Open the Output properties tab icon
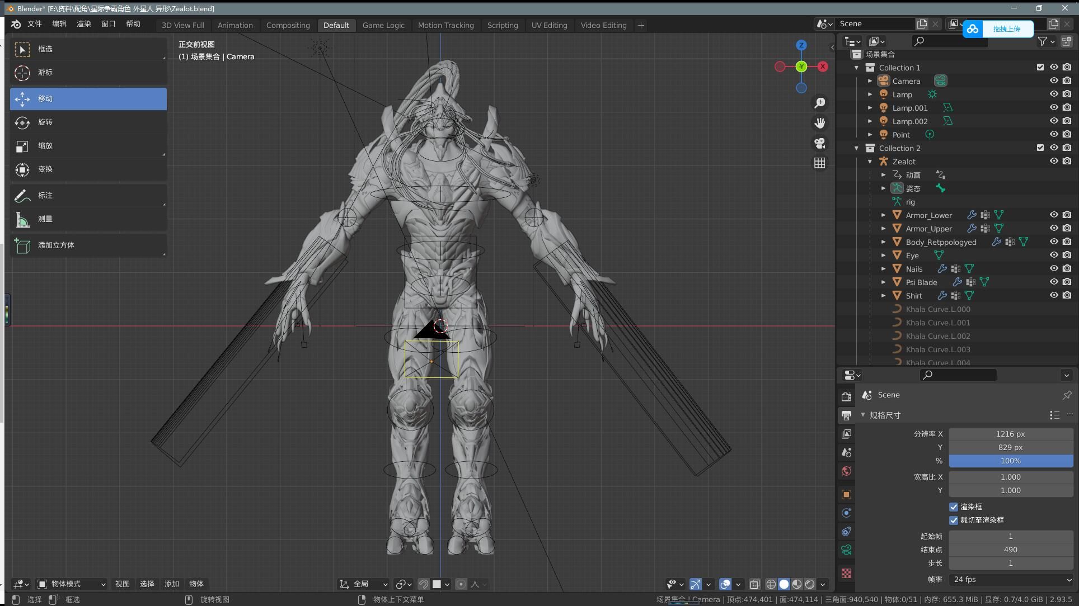 pos(846,415)
